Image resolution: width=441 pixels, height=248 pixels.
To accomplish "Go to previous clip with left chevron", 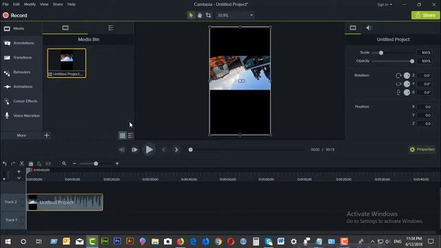I will (x=164, y=150).
